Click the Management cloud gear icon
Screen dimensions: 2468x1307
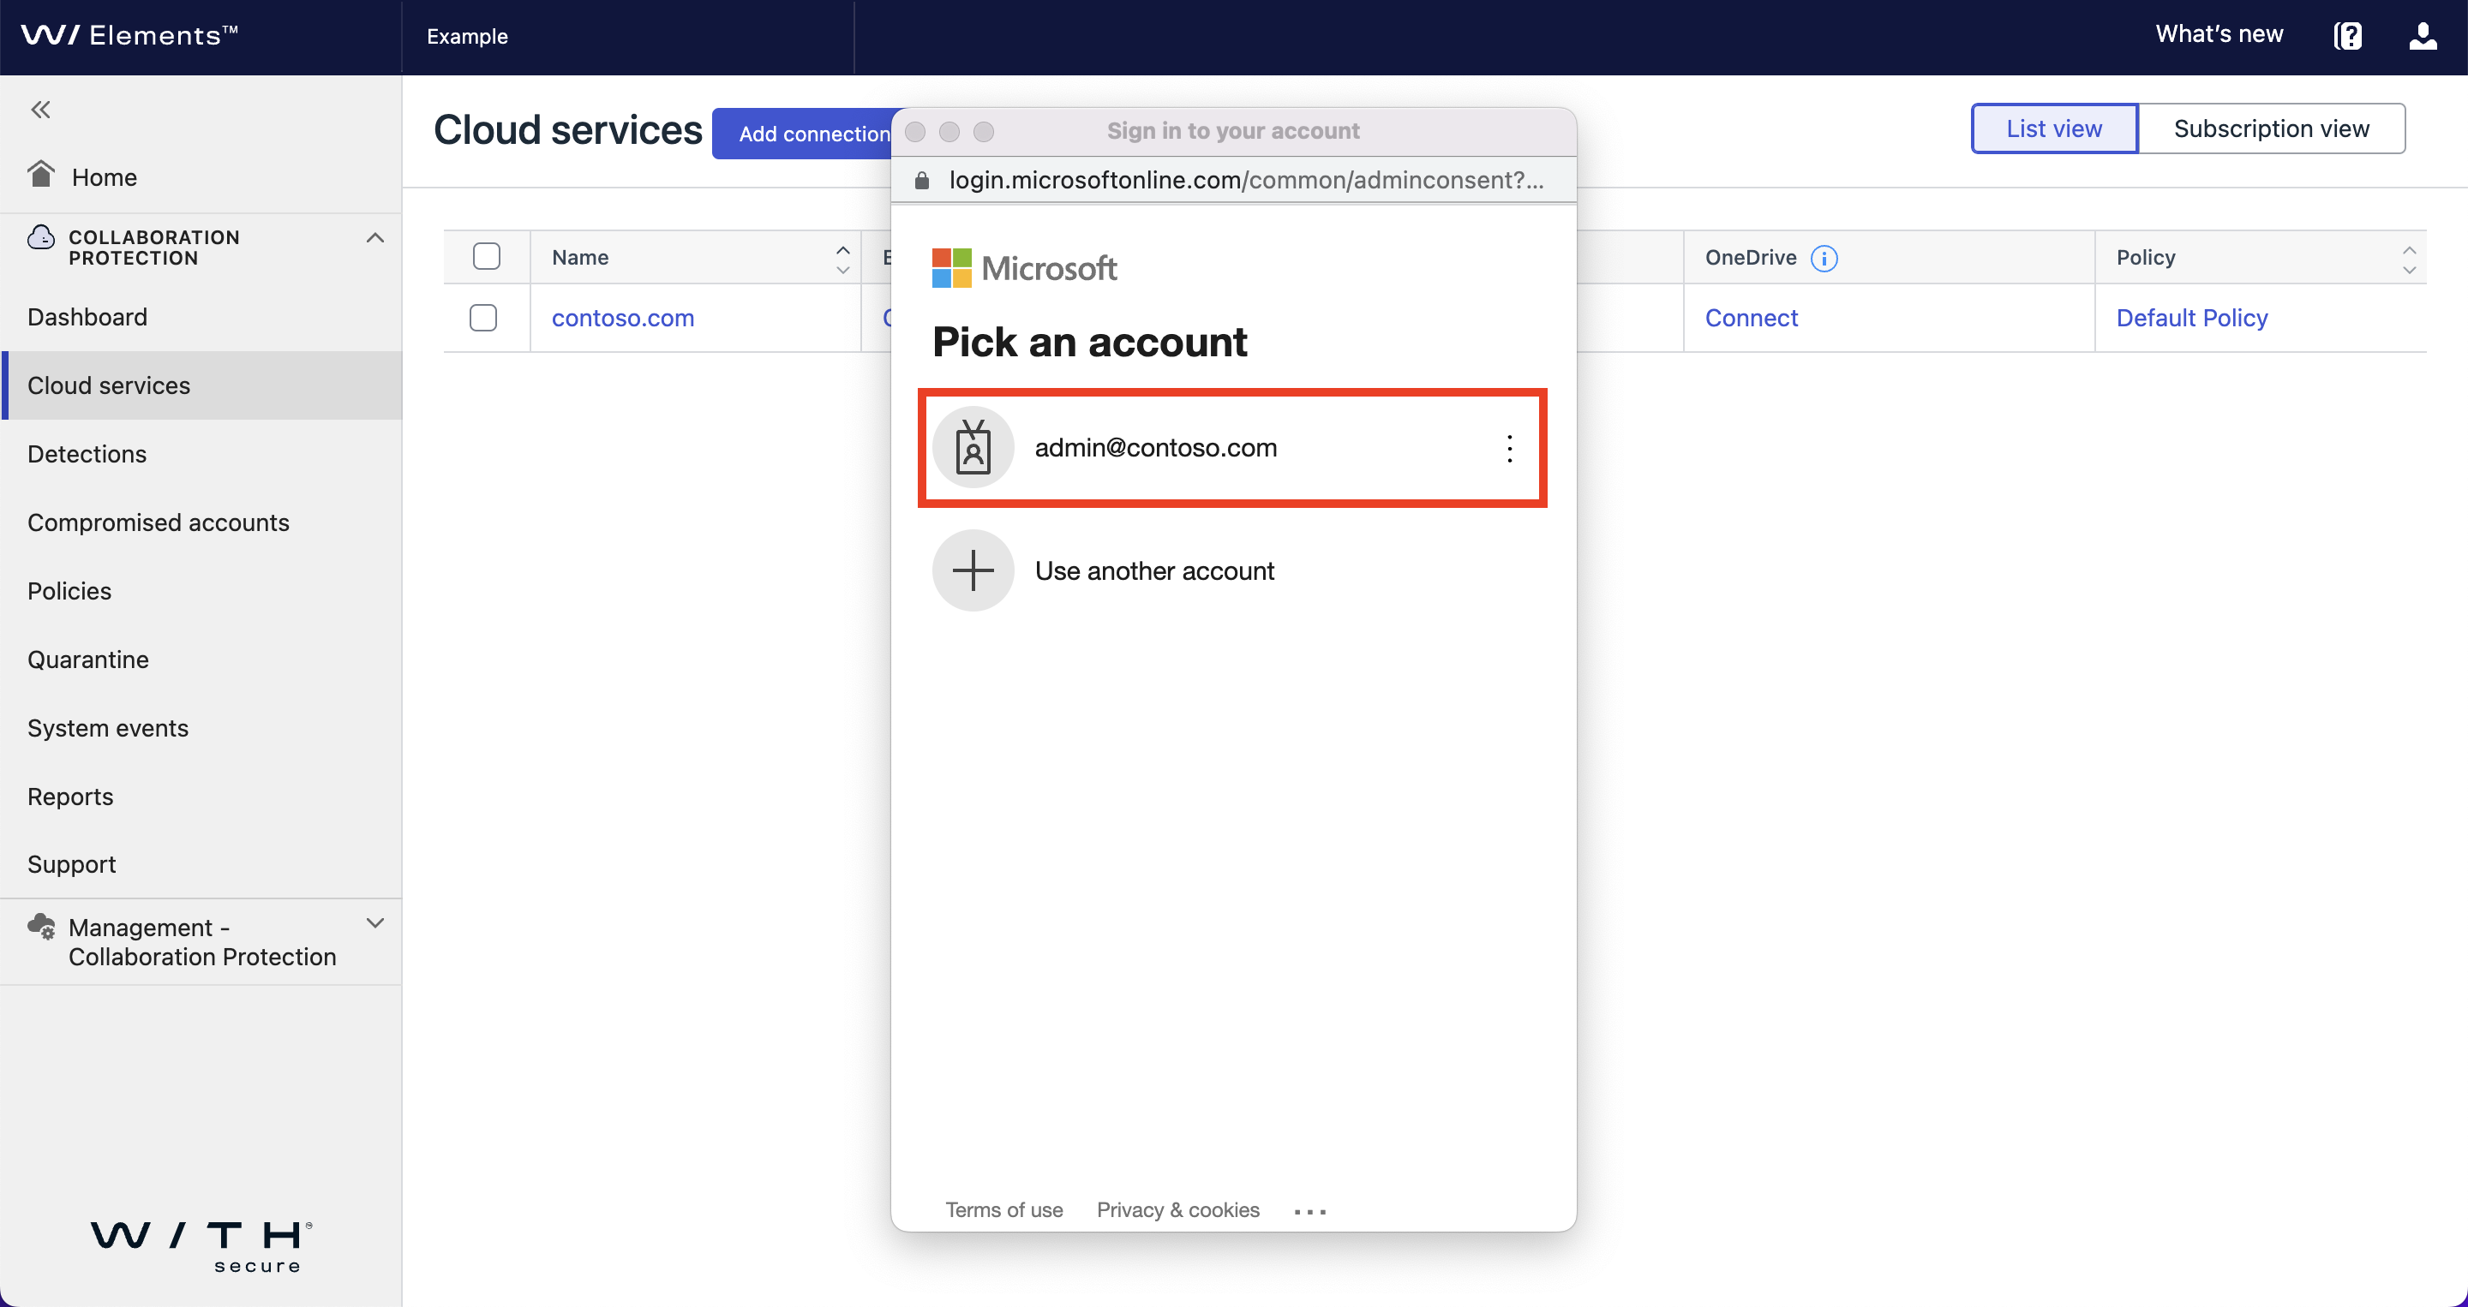41,927
